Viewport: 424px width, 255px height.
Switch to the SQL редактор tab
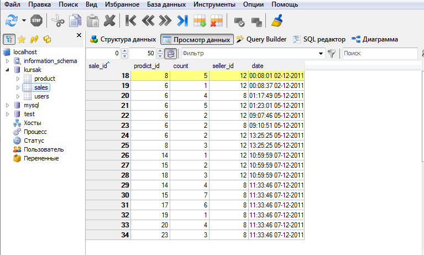pos(320,39)
